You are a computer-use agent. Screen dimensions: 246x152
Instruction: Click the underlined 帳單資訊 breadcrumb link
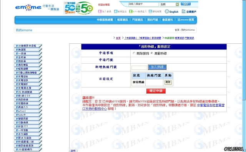click(x=180, y=38)
